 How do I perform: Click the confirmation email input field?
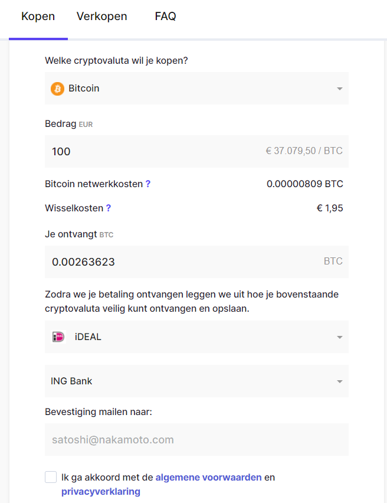196,439
